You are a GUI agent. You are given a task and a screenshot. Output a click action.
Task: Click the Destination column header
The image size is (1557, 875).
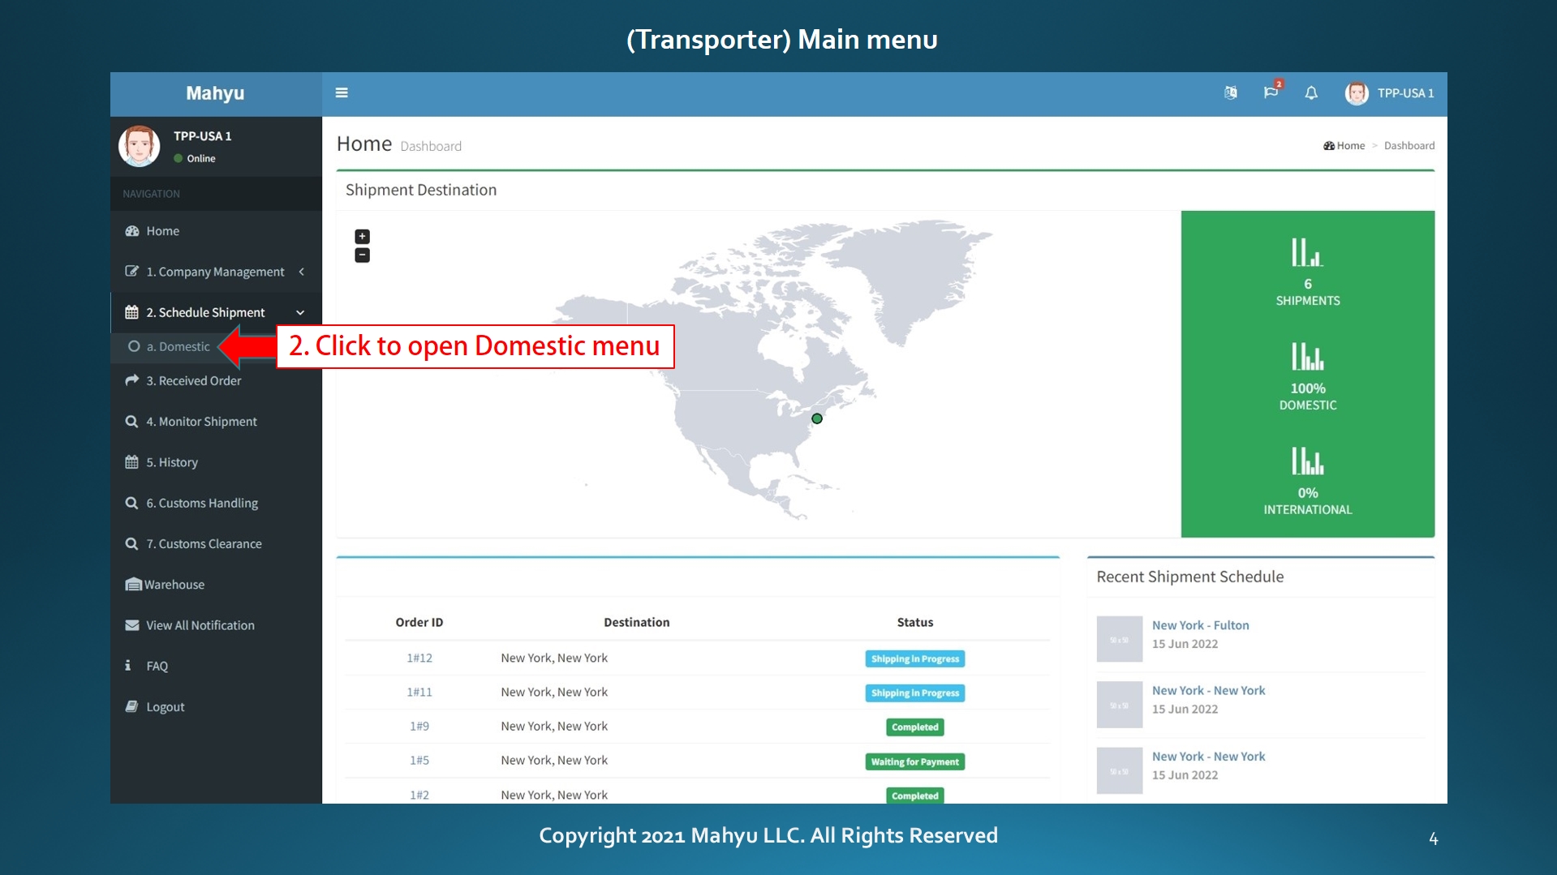[x=636, y=622]
